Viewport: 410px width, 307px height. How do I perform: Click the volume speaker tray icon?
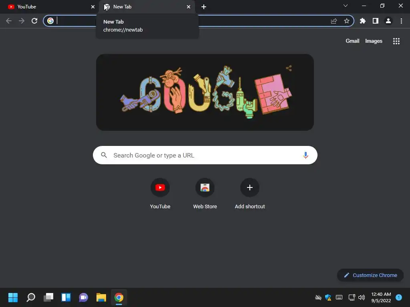[x=362, y=297]
